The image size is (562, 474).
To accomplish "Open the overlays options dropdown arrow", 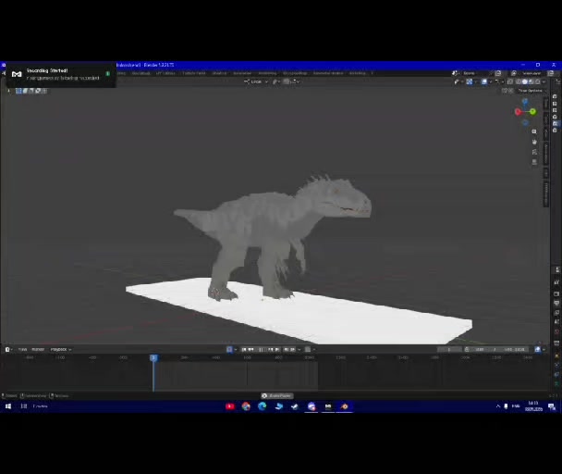I will click(x=490, y=81).
